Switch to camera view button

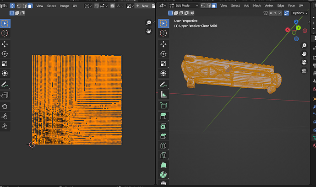click(x=304, y=62)
